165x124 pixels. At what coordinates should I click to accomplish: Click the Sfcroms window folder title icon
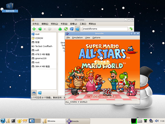tap(33, 20)
